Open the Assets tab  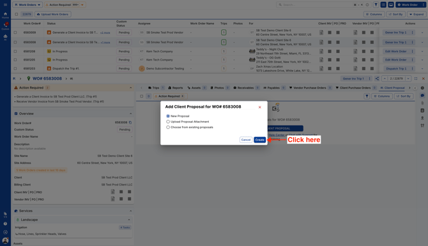tap(196, 88)
